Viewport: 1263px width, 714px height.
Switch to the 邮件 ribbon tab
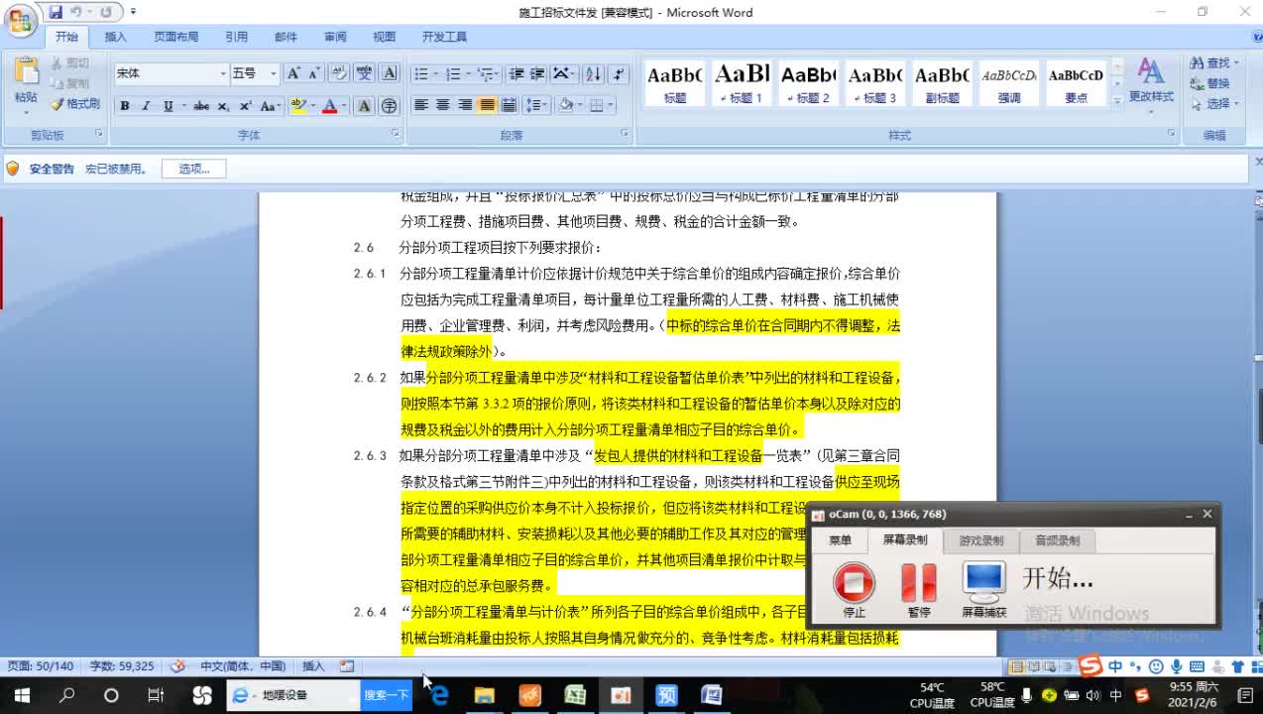point(286,37)
